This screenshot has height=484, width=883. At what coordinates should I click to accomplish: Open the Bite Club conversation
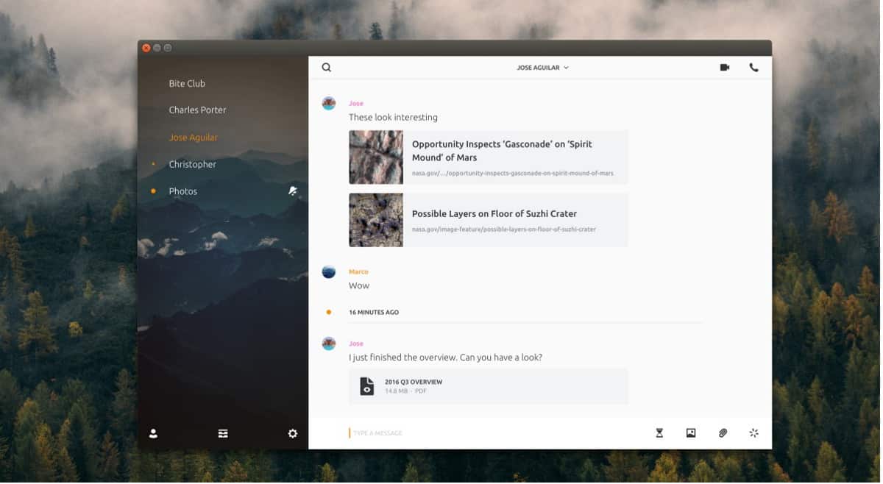click(187, 84)
